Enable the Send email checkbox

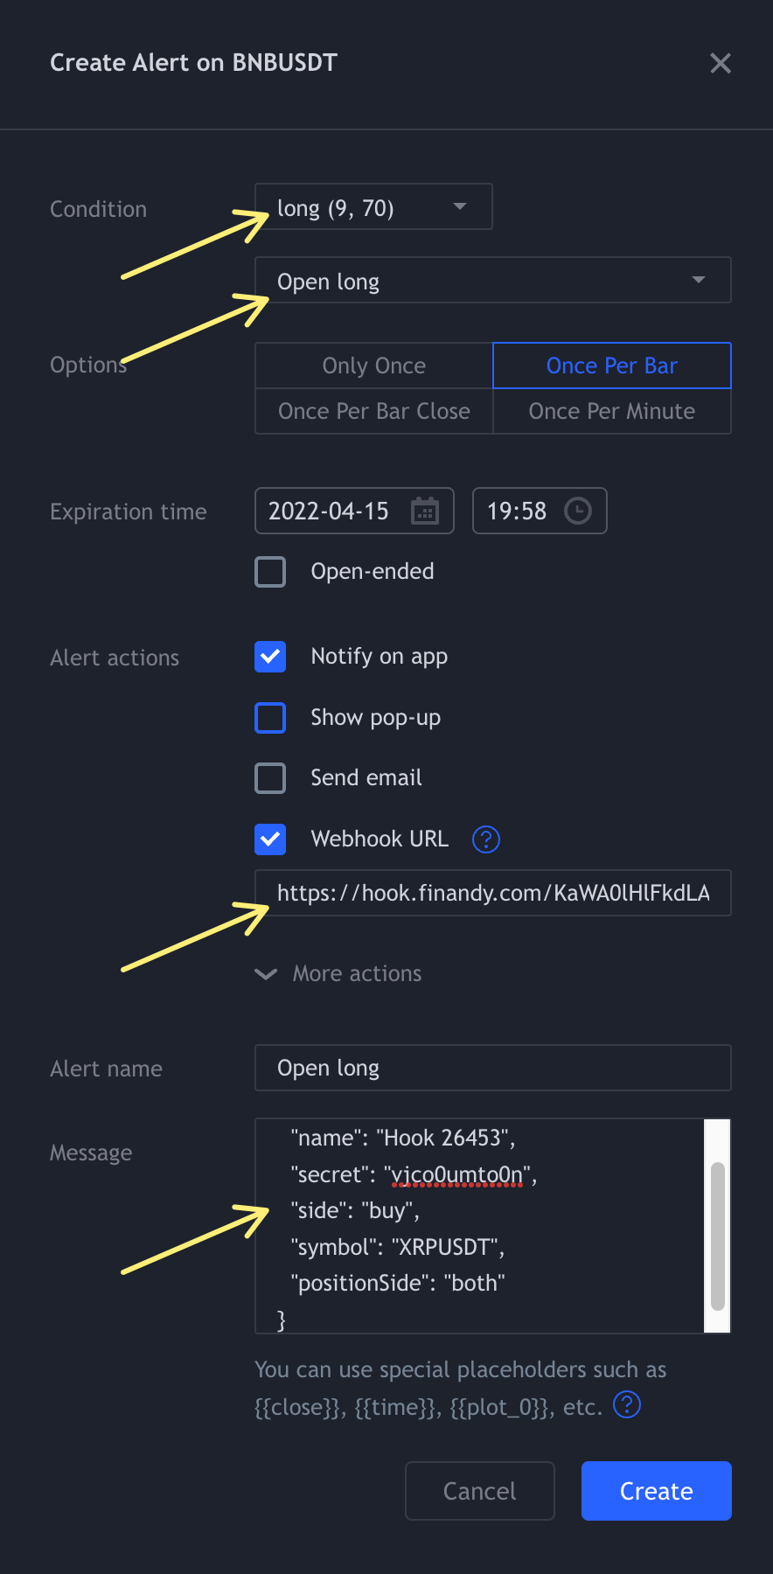coord(270,778)
